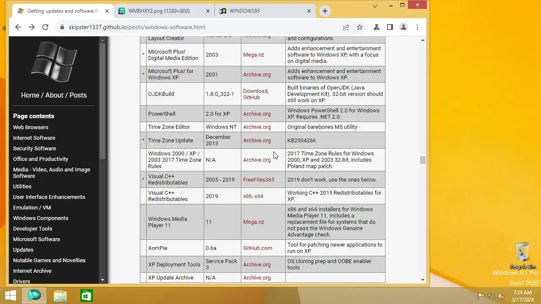Jump to Internet Archive section
This screenshot has width=541, height=304.
32,271
